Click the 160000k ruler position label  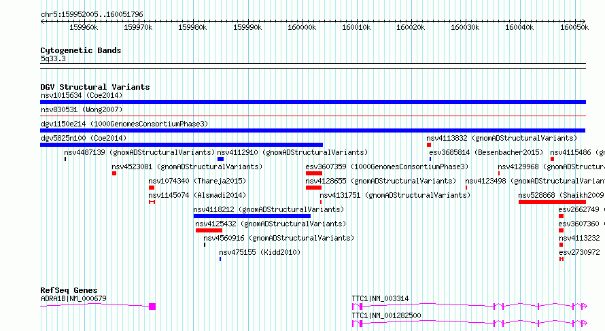(302, 27)
